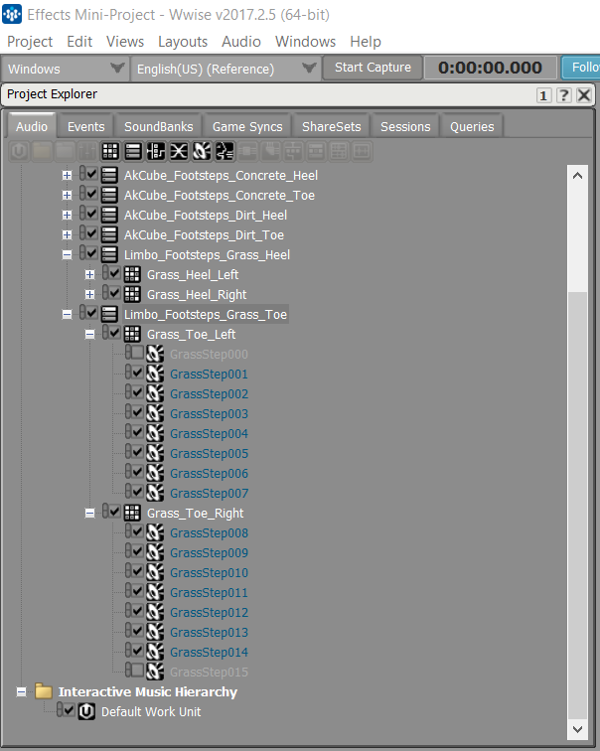The height and width of the screenshot is (751, 600).
Task: Uncheck inclusion checkbox for GrassStep003
Action: pyautogui.click(x=138, y=412)
